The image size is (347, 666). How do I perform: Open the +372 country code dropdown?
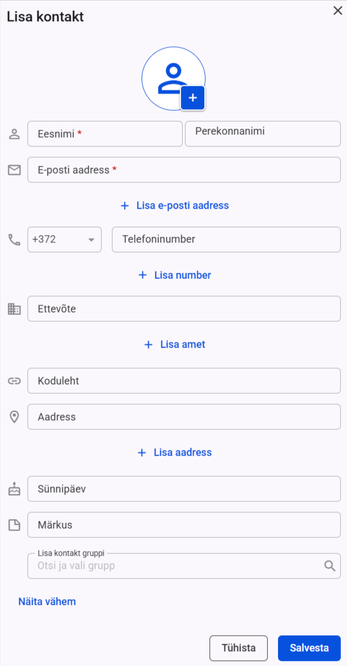(64, 240)
